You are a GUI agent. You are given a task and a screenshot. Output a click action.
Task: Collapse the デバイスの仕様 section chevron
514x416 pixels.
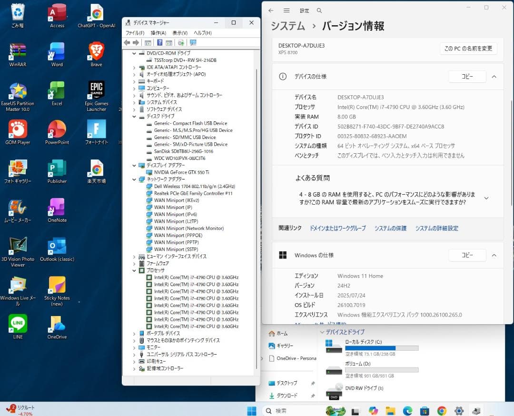point(494,77)
